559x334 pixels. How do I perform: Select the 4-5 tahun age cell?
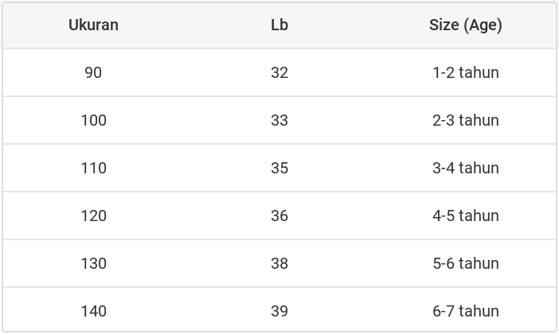pyautogui.click(x=465, y=216)
